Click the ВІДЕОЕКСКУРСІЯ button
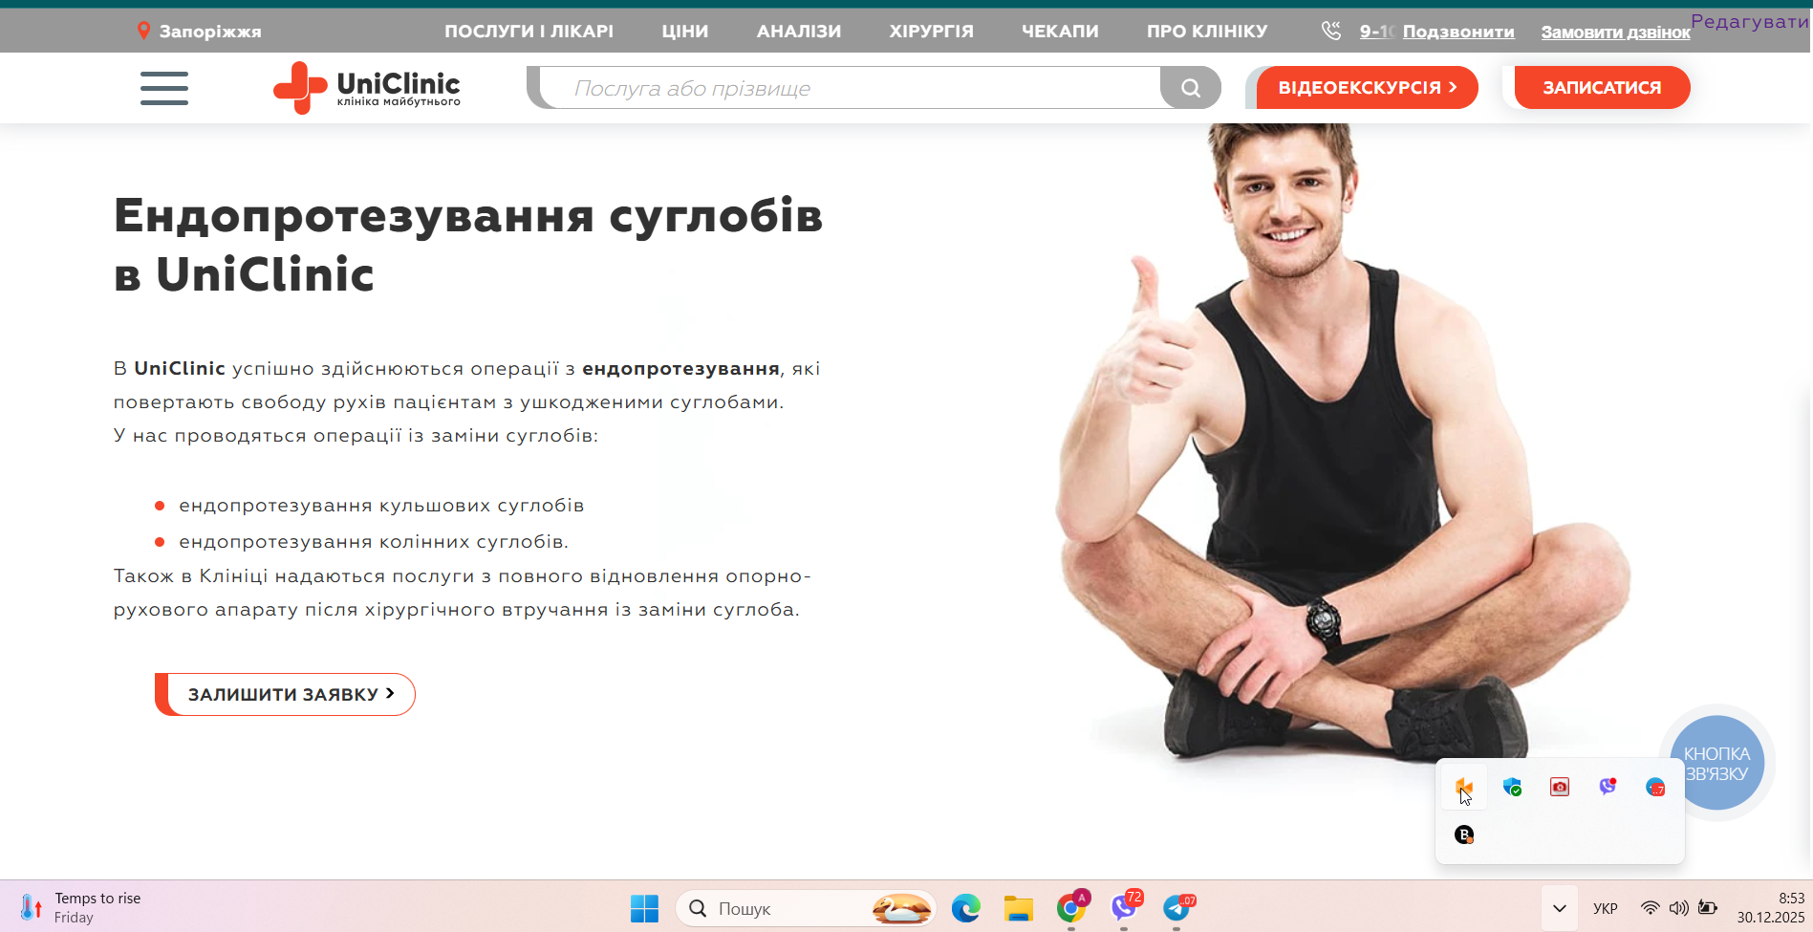 (1368, 88)
